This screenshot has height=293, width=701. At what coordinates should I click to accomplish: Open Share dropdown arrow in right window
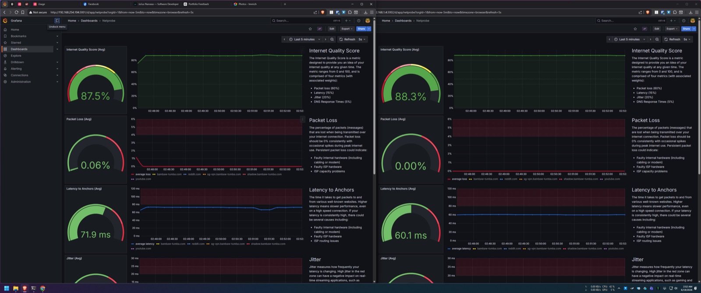[694, 29]
